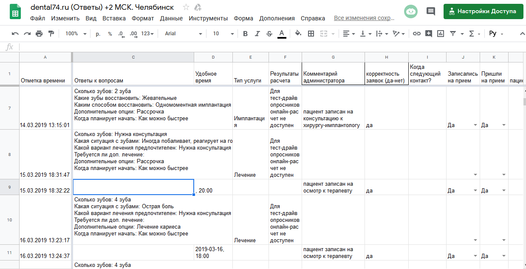The image size is (526, 269).
Task: Click the Настройки Доступа button
Action: click(483, 11)
